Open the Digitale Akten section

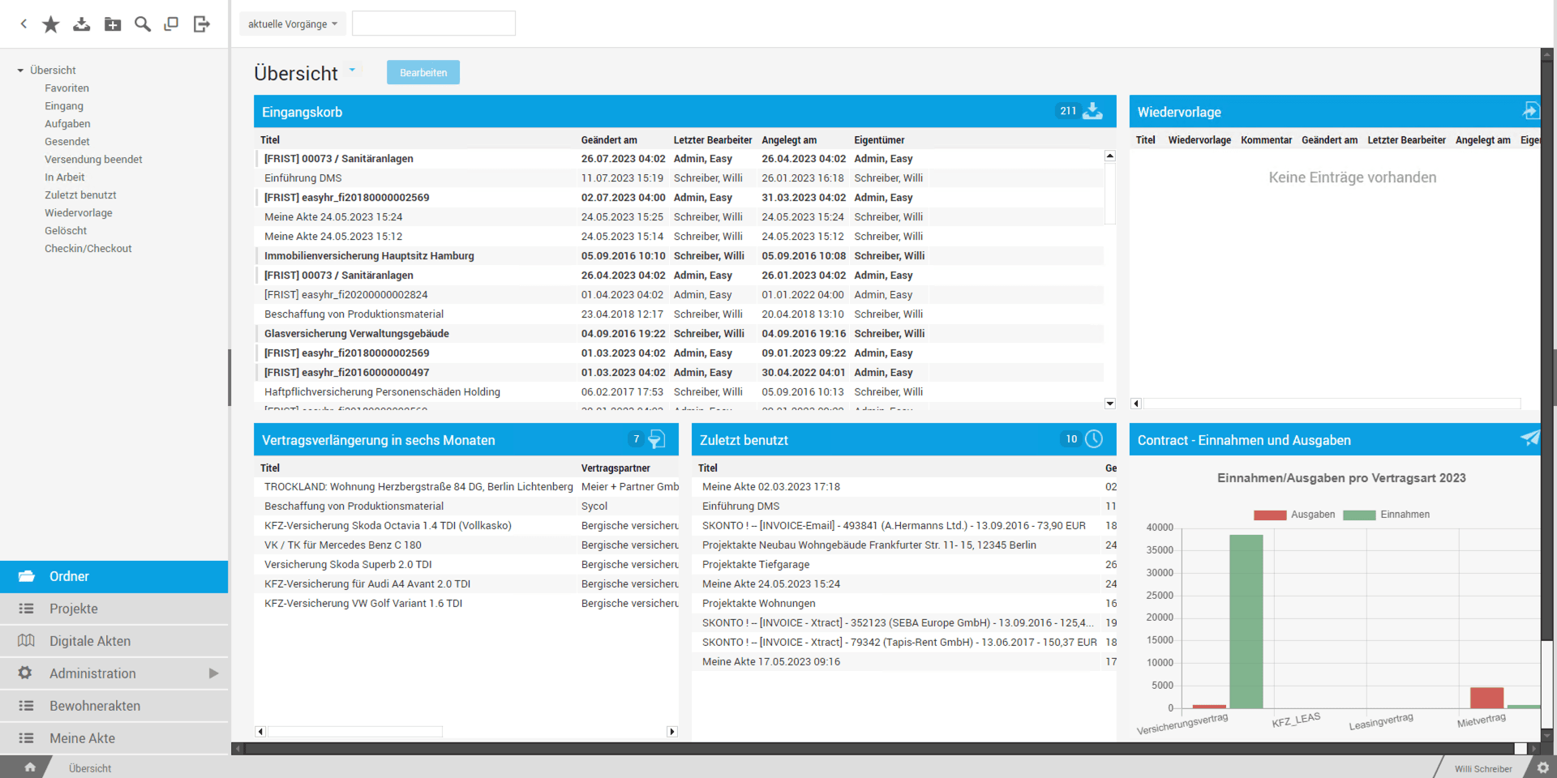pyautogui.click(x=90, y=641)
